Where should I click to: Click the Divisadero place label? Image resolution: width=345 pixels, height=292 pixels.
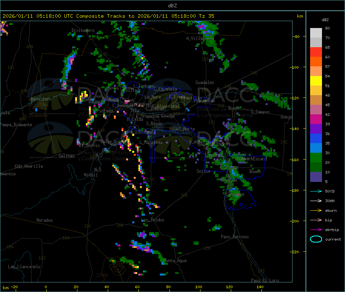pyautogui.click(x=83, y=30)
